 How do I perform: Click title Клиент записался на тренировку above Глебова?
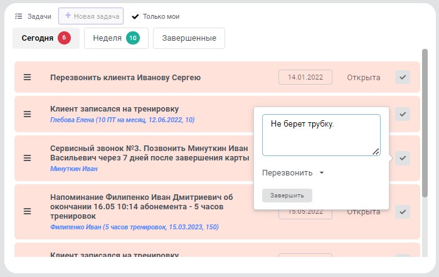pyautogui.click(x=115, y=109)
